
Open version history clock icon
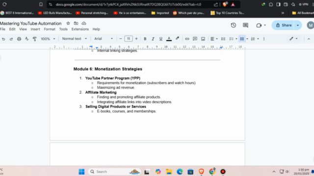coord(234,25)
